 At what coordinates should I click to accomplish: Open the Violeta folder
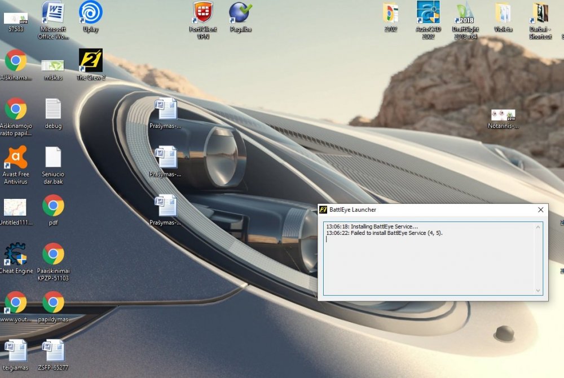pos(503,12)
